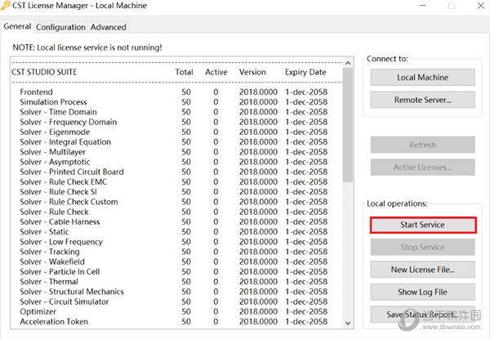Start the local license service

423,225
